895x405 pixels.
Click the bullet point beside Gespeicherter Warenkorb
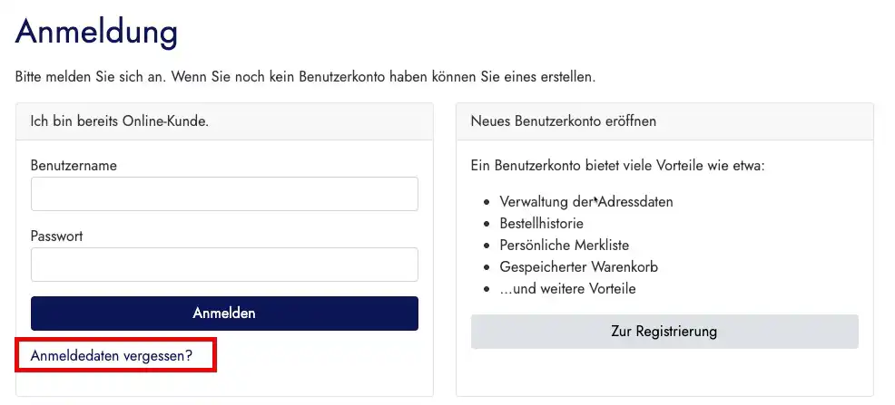[x=487, y=267]
